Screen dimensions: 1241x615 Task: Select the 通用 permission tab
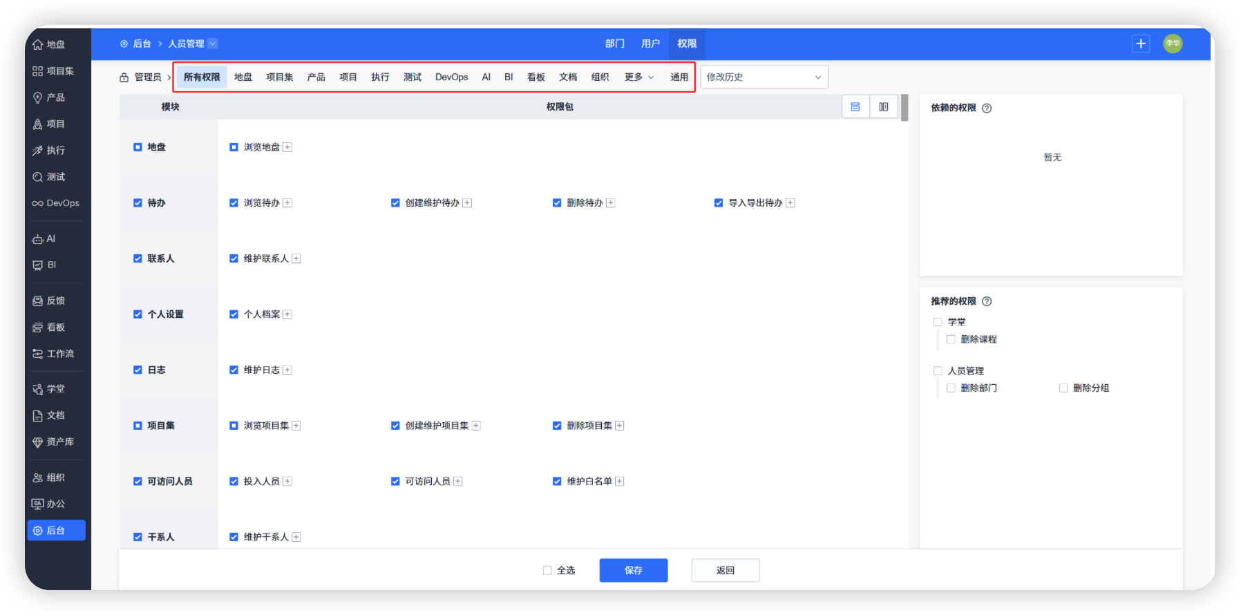coord(679,77)
